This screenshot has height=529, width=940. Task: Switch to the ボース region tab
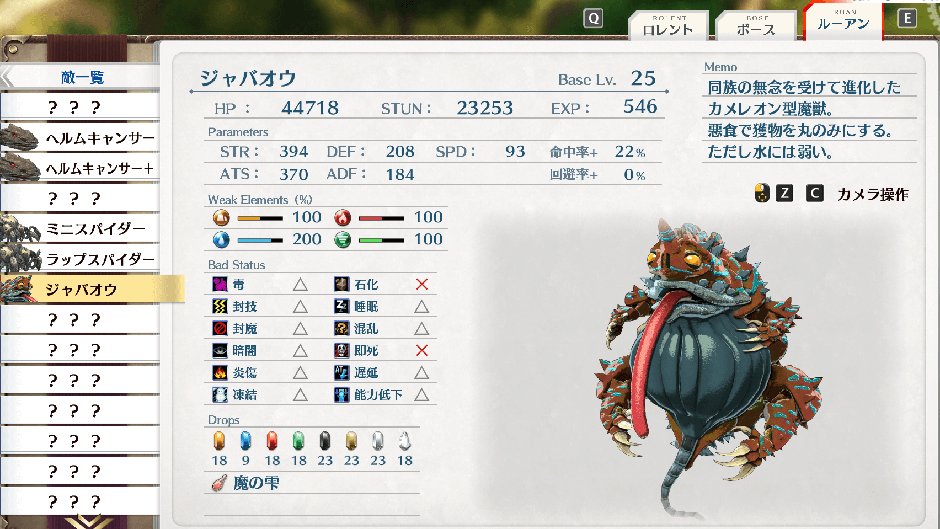(756, 26)
